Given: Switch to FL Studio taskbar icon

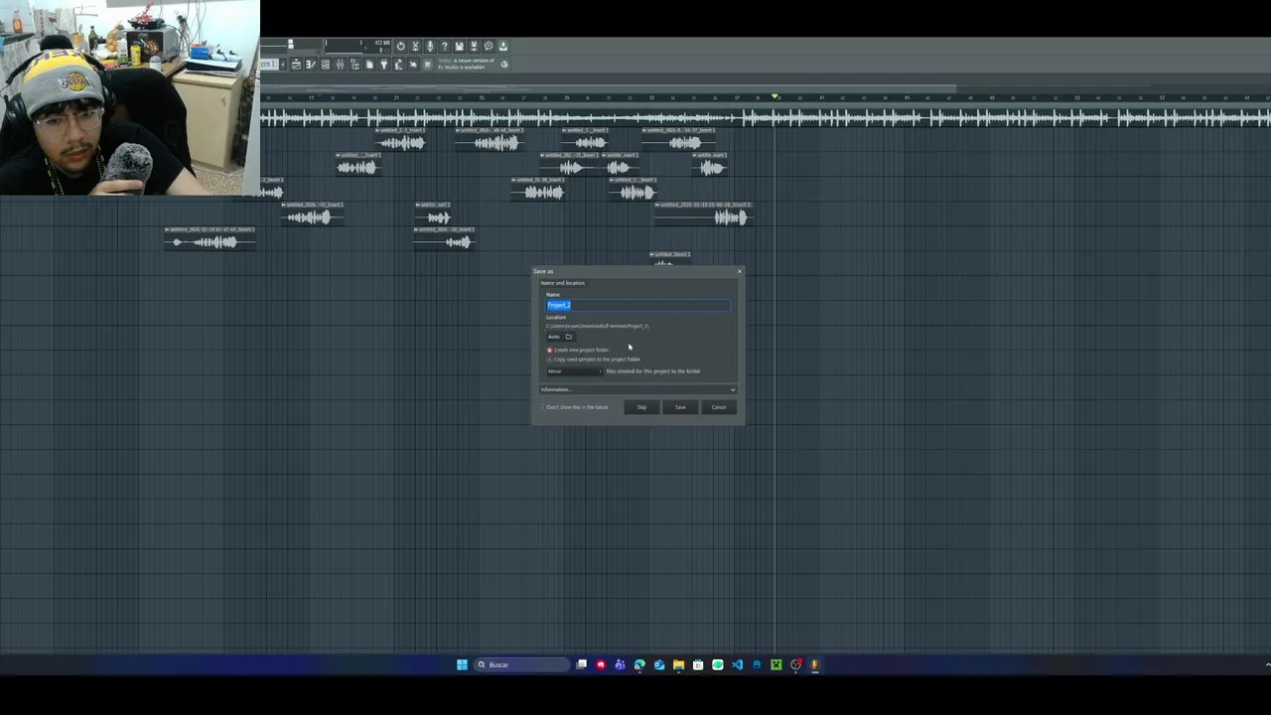Looking at the screenshot, I should click(815, 664).
